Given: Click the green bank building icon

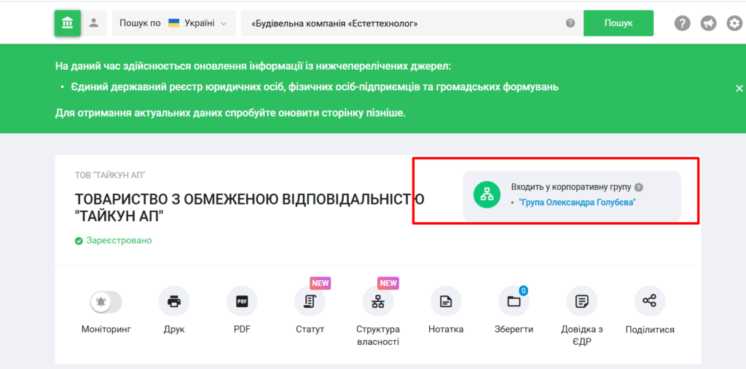Looking at the screenshot, I should (x=67, y=23).
